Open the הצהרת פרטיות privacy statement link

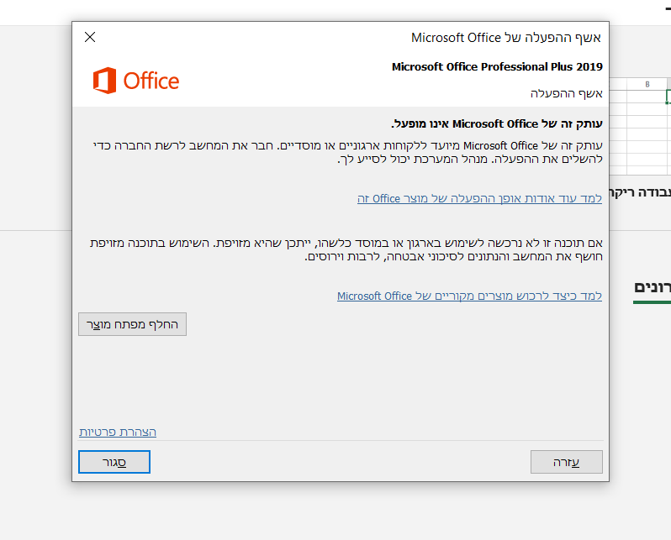[118, 432]
